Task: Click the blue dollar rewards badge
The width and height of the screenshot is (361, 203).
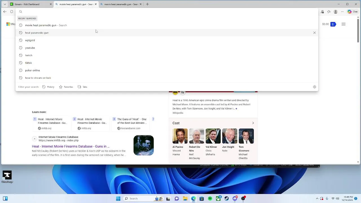Action: point(333,24)
